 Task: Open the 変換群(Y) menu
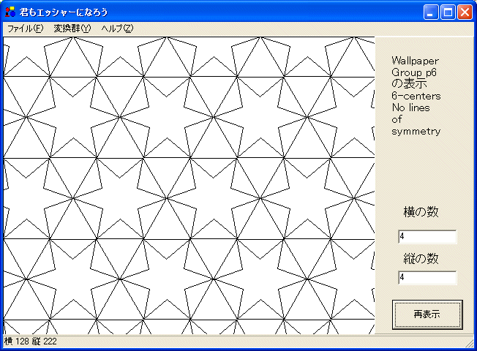72,29
